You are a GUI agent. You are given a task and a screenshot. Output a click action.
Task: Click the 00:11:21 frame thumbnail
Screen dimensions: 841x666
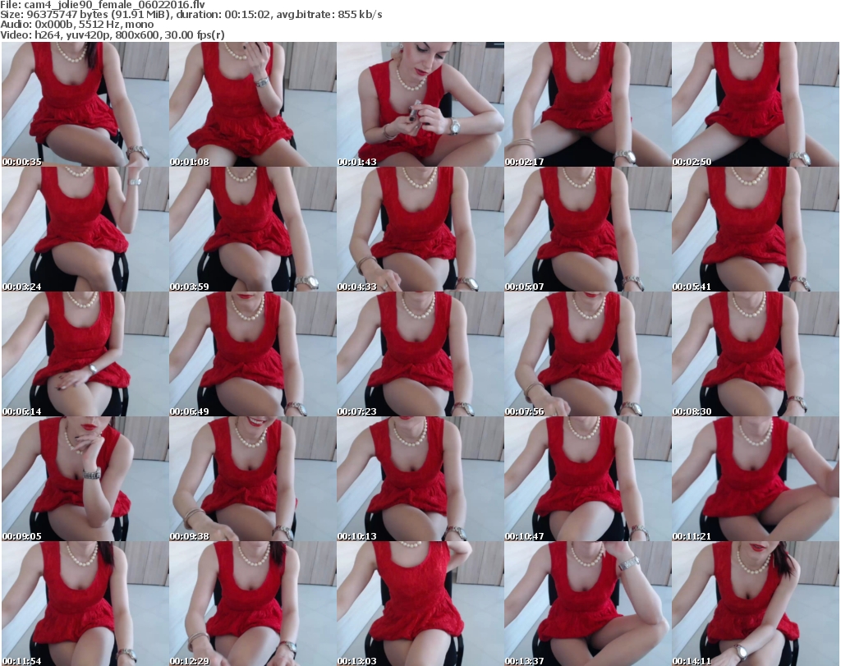(x=756, y=479)
